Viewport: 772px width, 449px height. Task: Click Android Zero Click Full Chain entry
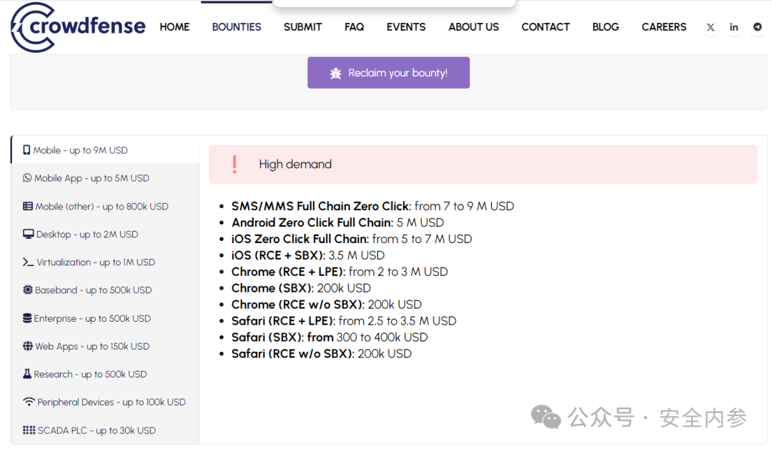click(337, 222)
